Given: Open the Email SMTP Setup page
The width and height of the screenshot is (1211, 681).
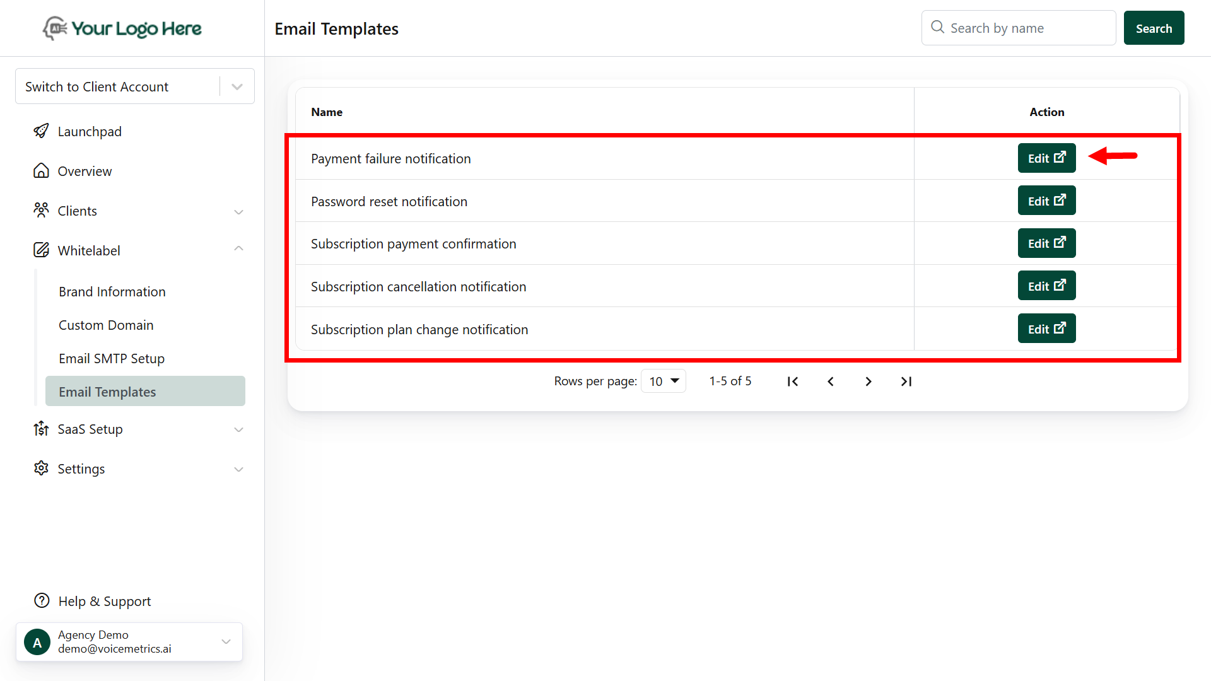Looking at the screenshot, I should [x=111, y=358].
